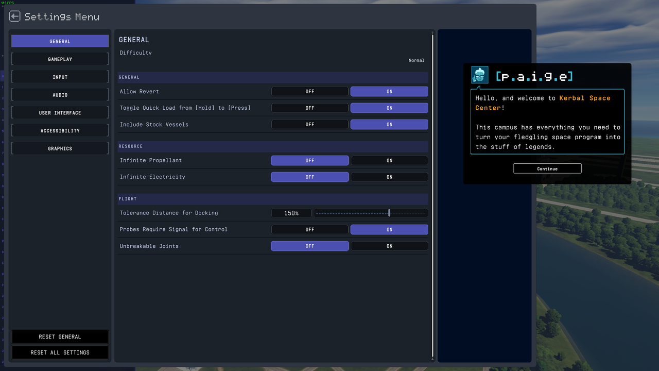659x371 pixels.
Task: Turn on Infinite Electricity
Action: [389, 177]
